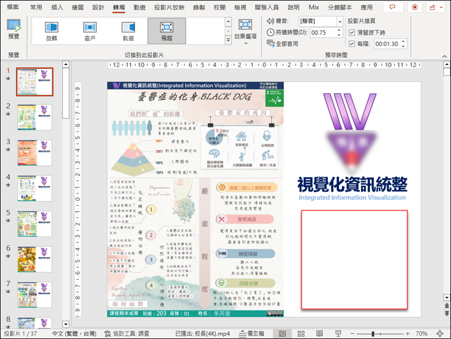Select the 旋轉 transition effect
The width and height of the screenshot is (451, 339).
click(52, 31)
